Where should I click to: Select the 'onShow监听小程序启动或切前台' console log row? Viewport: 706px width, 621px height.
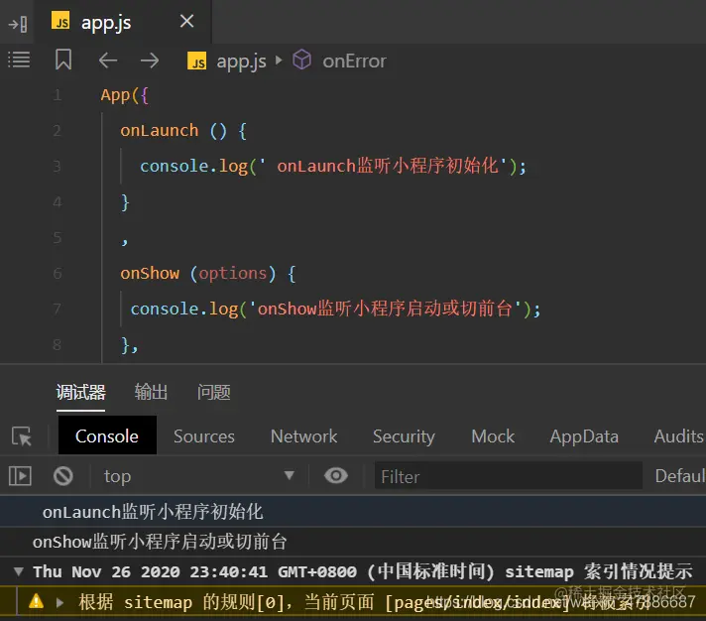click(x=353, y=542)
